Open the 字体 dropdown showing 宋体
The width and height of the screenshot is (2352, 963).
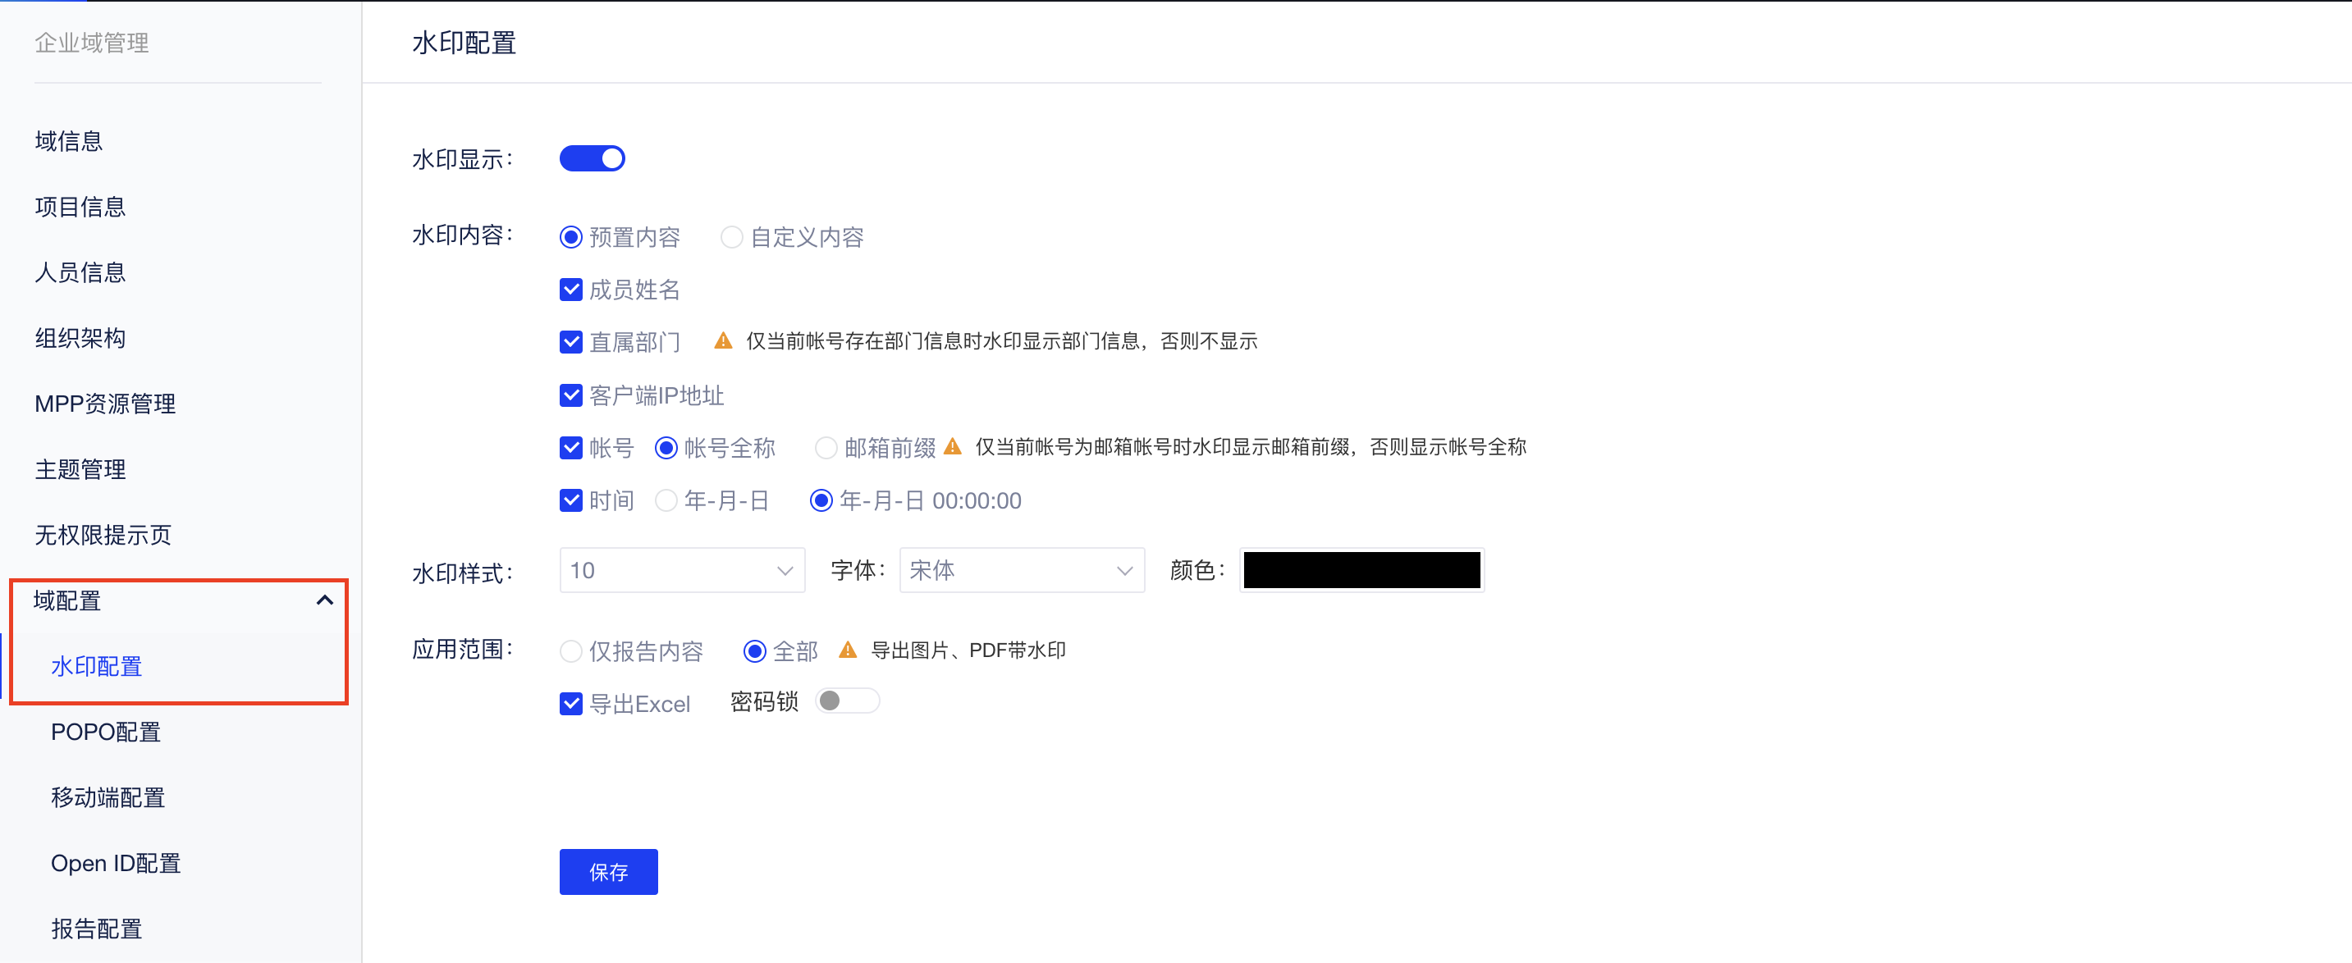coord(1021,569)
